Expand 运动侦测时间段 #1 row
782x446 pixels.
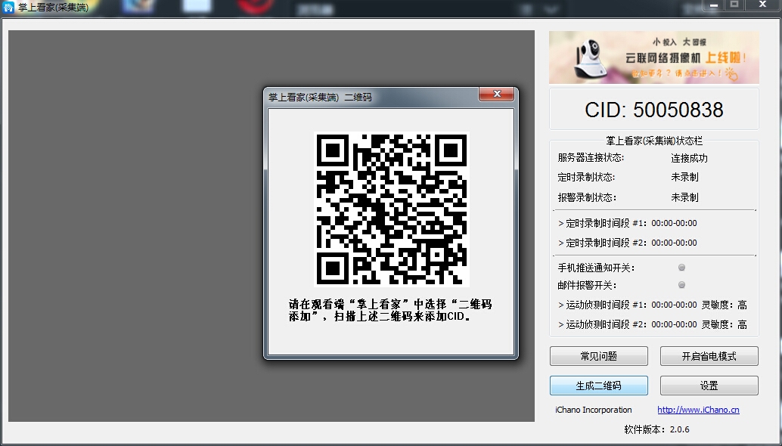(x=653, y=305)
